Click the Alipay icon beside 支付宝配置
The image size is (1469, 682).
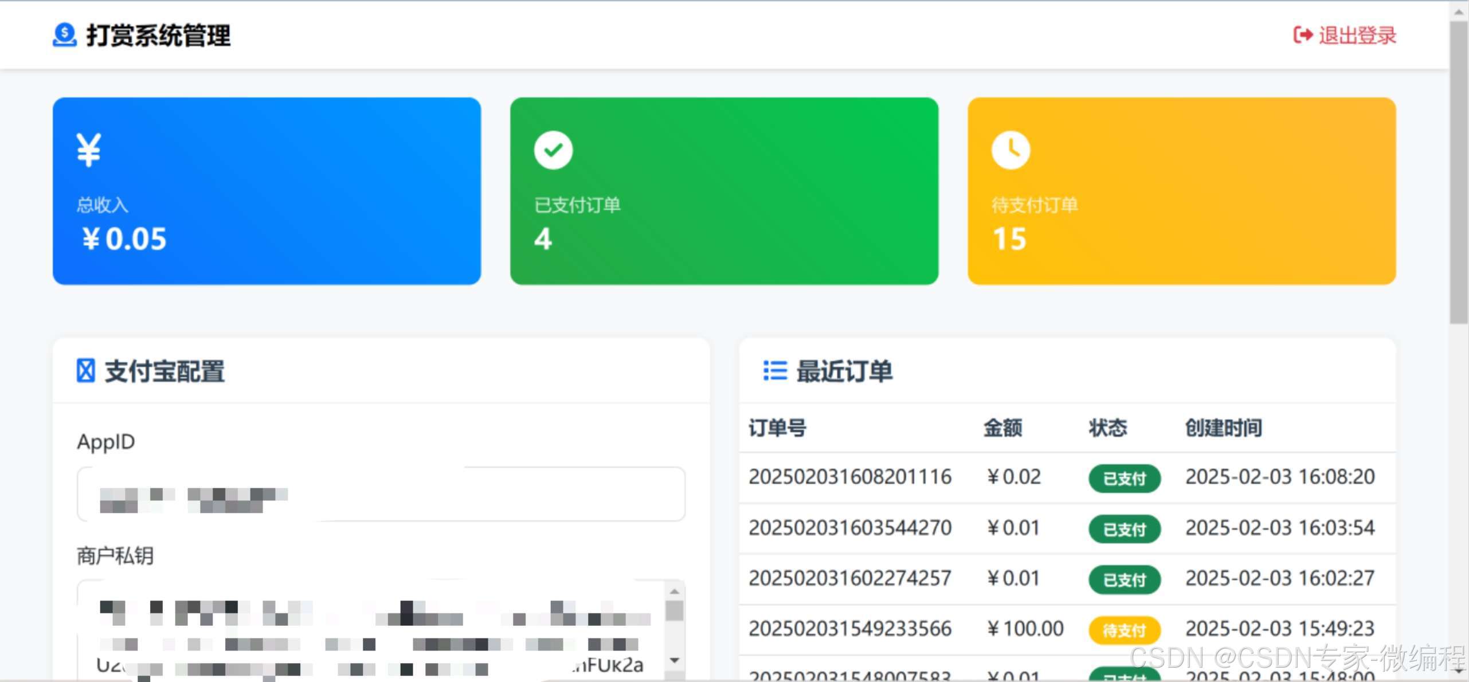click(86, 371)
